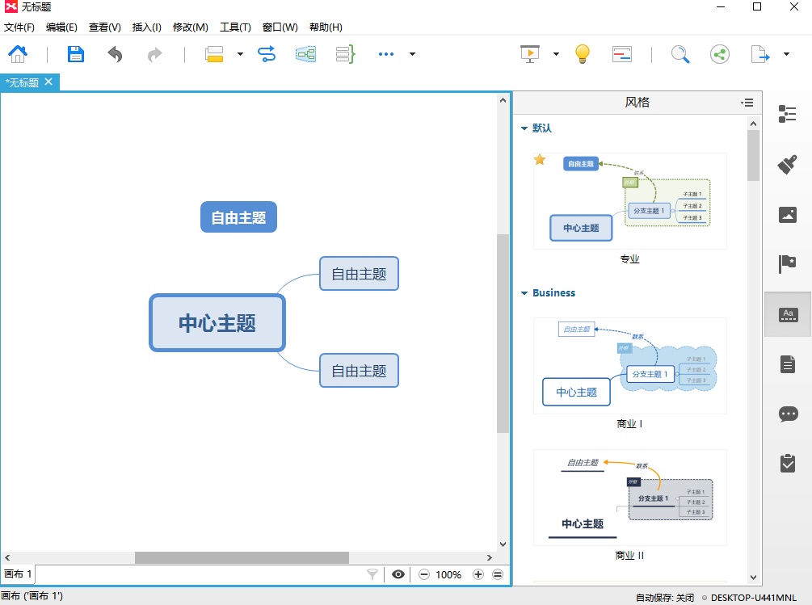Apply the 商业 II style thumbnail
This screenshot has width=812, height=605.
pos(629,498)
